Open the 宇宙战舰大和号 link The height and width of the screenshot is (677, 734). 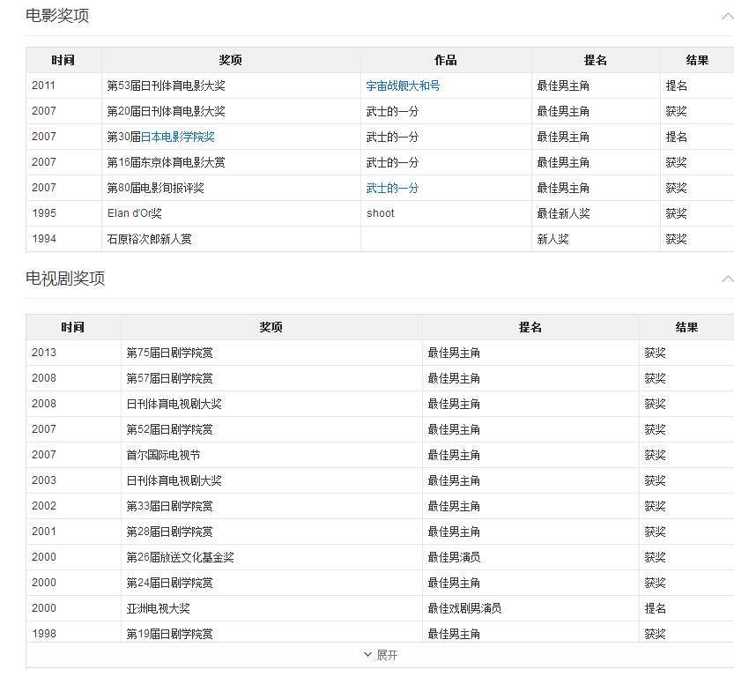coord(403,86)
